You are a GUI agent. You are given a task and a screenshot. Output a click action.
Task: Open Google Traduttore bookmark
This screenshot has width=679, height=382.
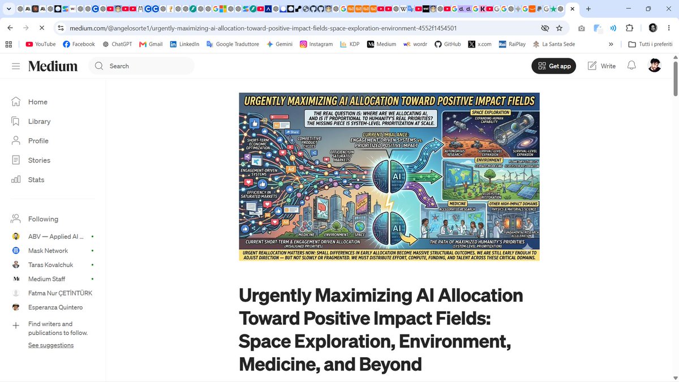click(x=233, y=44)
